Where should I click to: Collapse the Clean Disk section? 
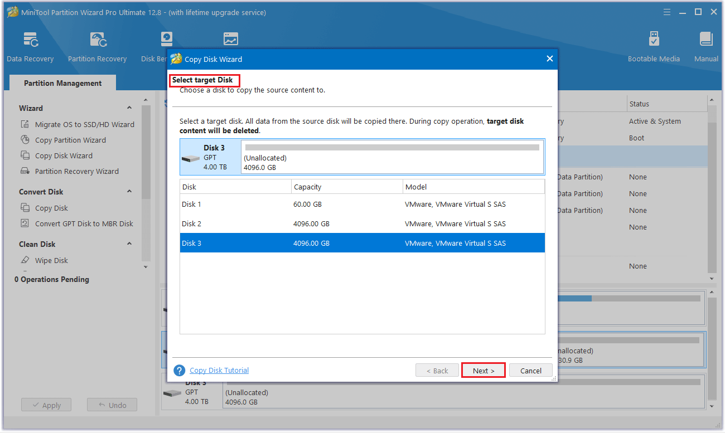pos(129,244)
